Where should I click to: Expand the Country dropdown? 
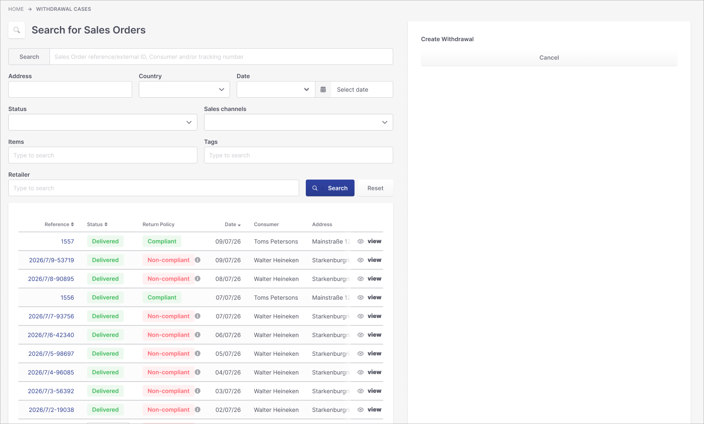184,89
